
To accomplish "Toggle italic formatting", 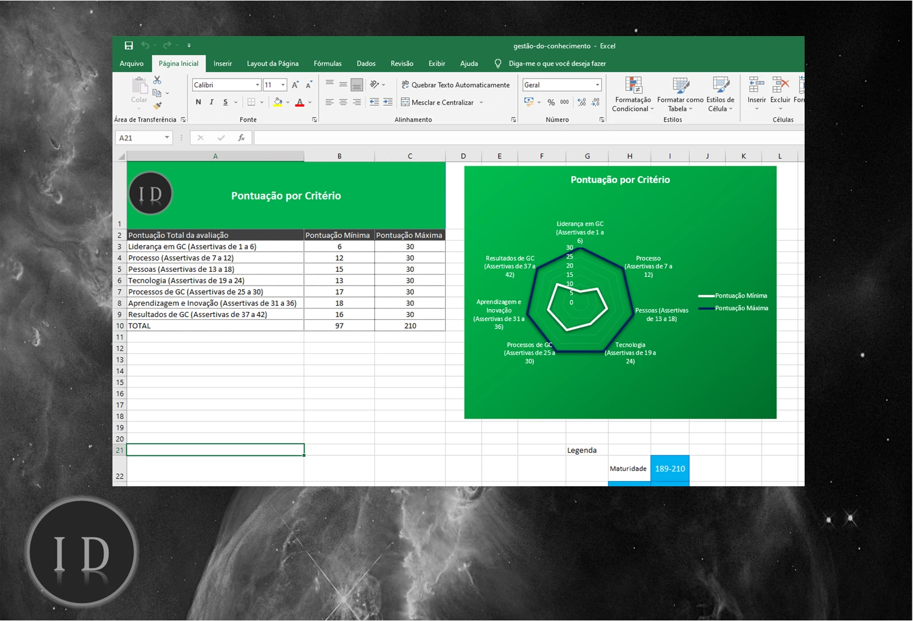I will pyautogui.click(x=212, y=102).
